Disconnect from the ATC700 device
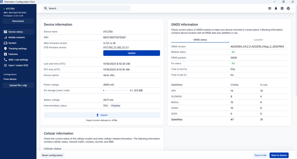The image size is (297, 159). [x=18, y=21]
